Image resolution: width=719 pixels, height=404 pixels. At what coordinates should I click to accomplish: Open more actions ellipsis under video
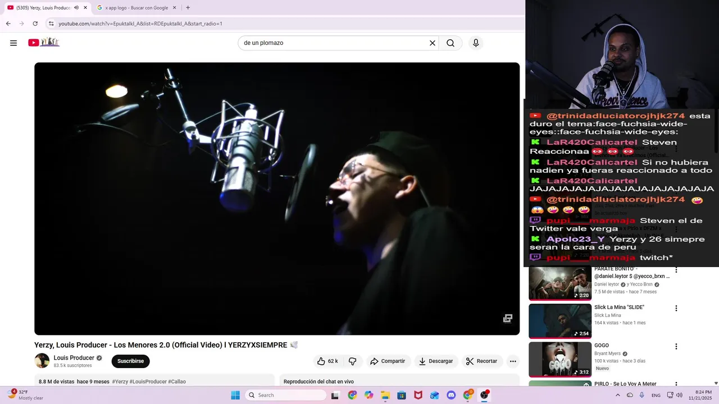tap(513, 361)
